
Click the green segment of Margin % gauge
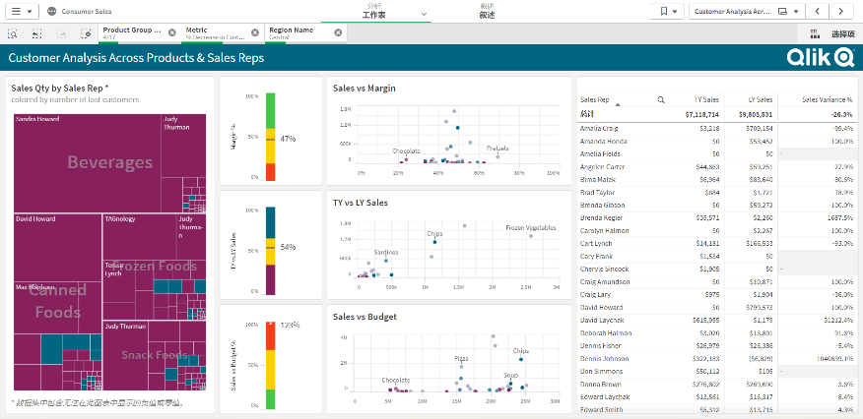tap(270, 110)
